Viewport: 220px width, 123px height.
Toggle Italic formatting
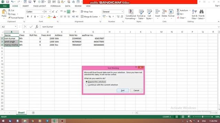click(x=31, y=17)
